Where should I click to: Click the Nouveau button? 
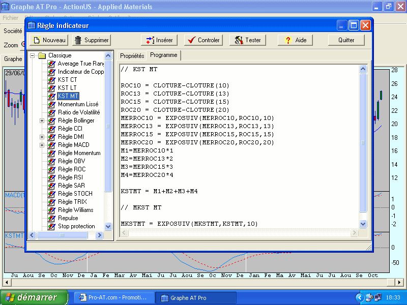[49, 40]
